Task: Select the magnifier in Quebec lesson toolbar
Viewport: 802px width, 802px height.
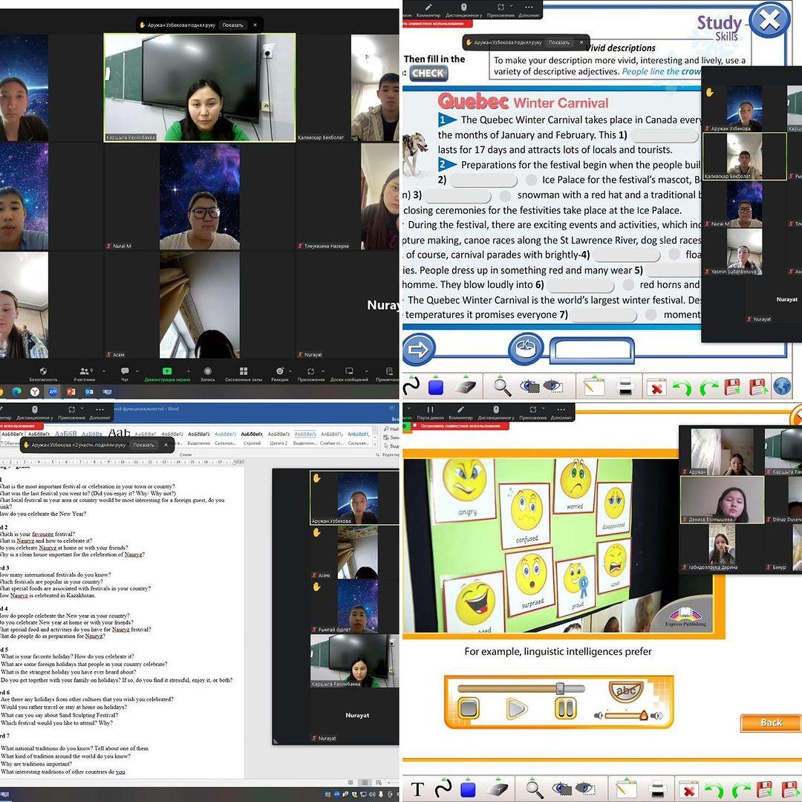Action: pyautogui.click(x=502, y=386)
